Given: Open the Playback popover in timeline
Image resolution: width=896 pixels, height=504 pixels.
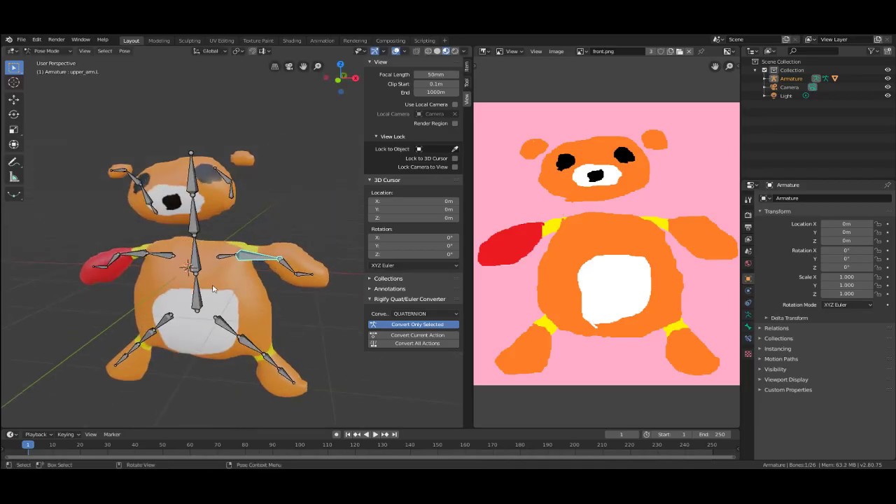Looking at the screenshot, I should click(38, 435).
